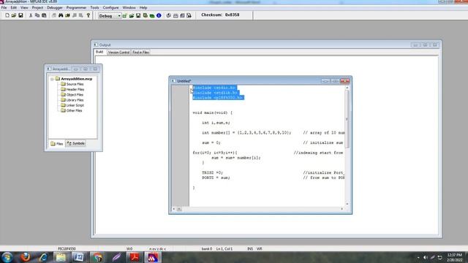Click the void main(void) code line
The image size is (468, 263).
[x=213, y=113]
